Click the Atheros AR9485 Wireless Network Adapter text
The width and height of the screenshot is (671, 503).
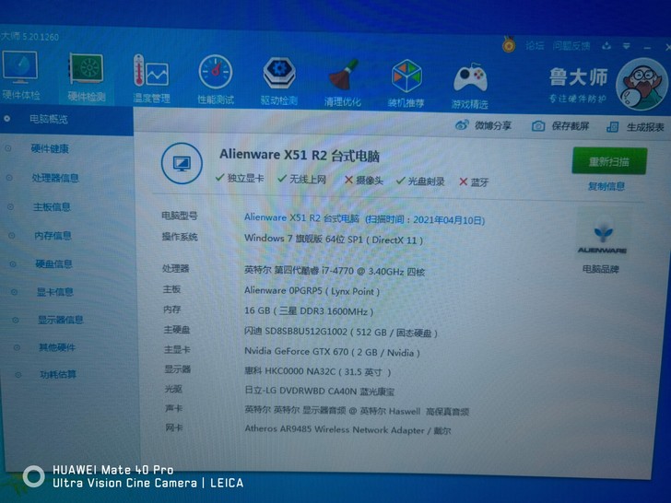click(x=347, y=430)
